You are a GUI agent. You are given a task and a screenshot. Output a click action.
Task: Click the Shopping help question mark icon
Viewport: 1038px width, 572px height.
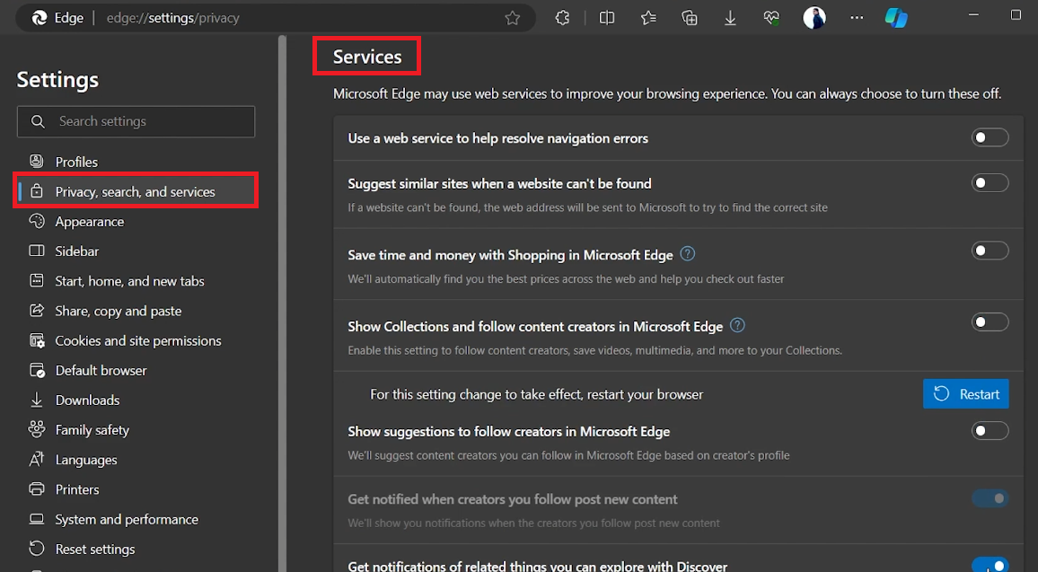tap(688, 254)
